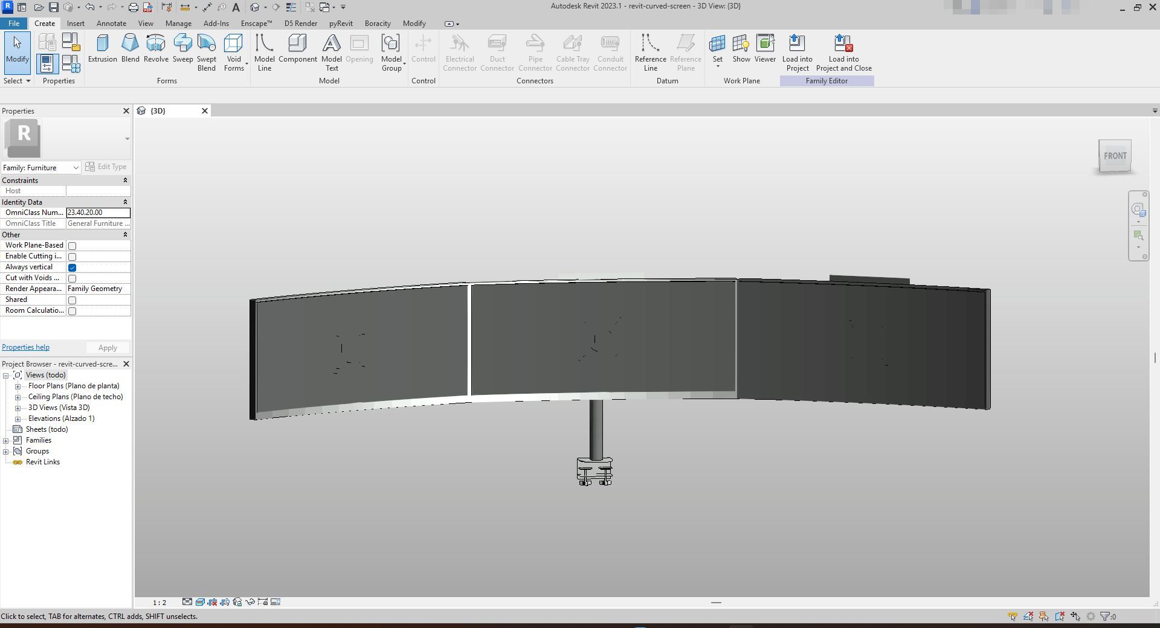Image resolution: width=1160 pixels, height=628 pixels.
Task: Click the Edit Type button
Action: coord(106,167)
